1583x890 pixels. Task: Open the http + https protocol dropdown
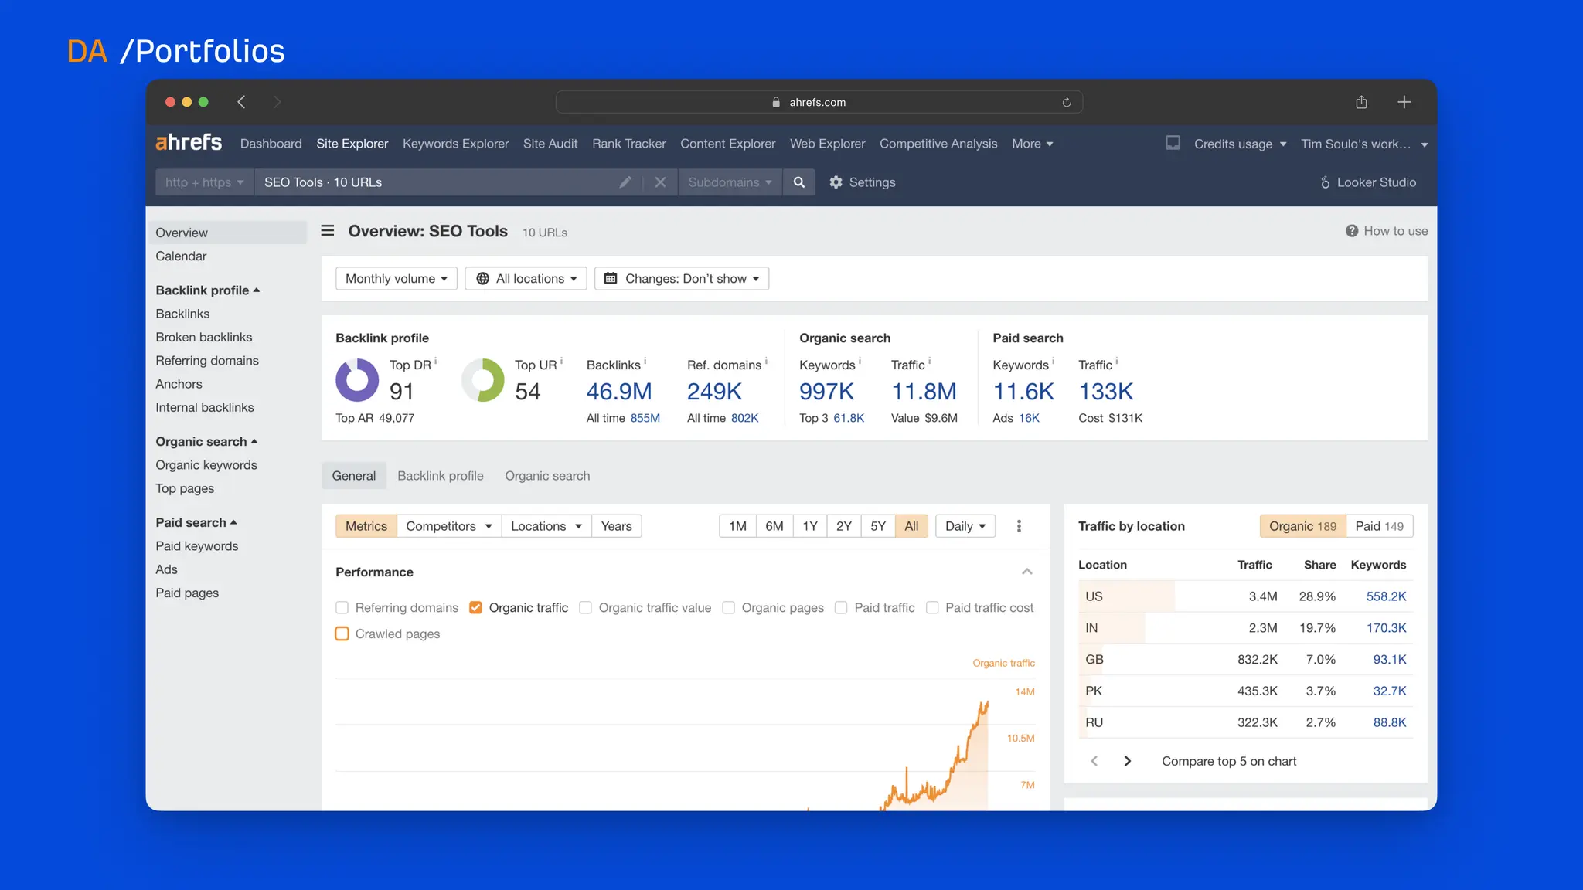point(204,182)
